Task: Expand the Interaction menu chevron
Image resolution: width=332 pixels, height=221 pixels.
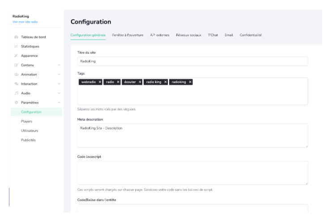Action: 59,84
